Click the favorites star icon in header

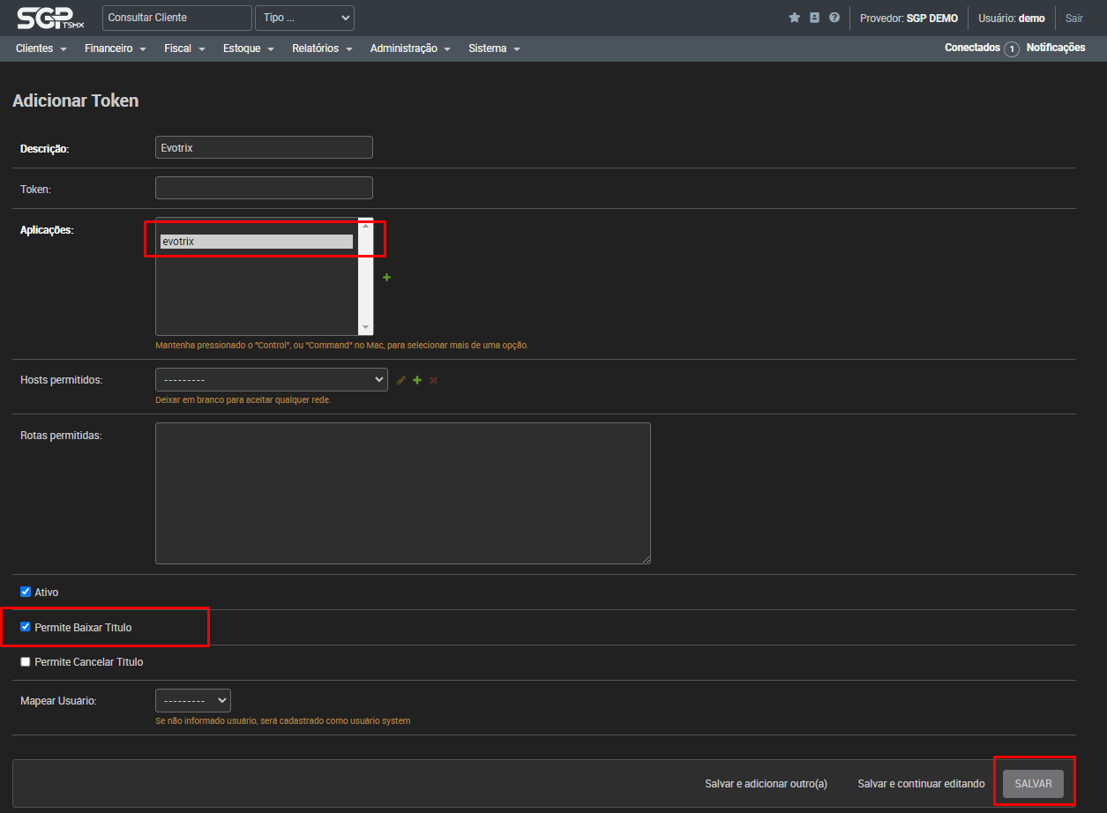pos(794,18)
